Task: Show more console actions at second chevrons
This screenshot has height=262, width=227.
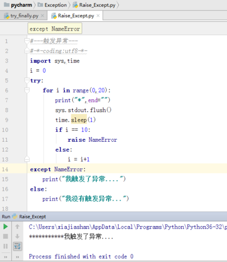Action: 17,257
